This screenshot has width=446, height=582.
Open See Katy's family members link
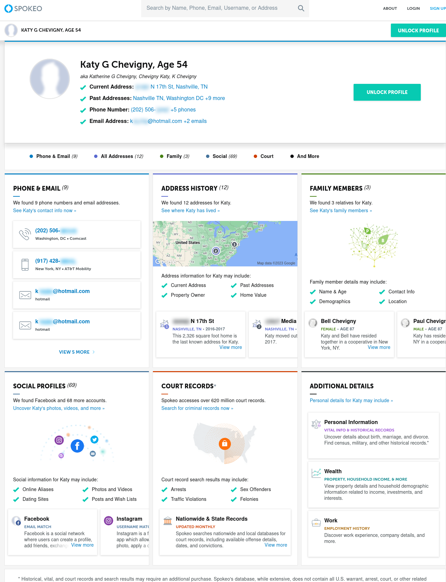pyautogui.click(x=341, y=211)
